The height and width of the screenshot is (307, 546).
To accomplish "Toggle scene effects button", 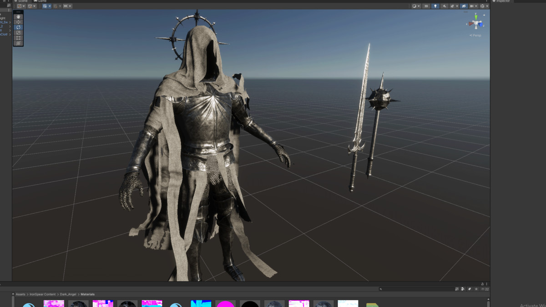I will [452, 6].
